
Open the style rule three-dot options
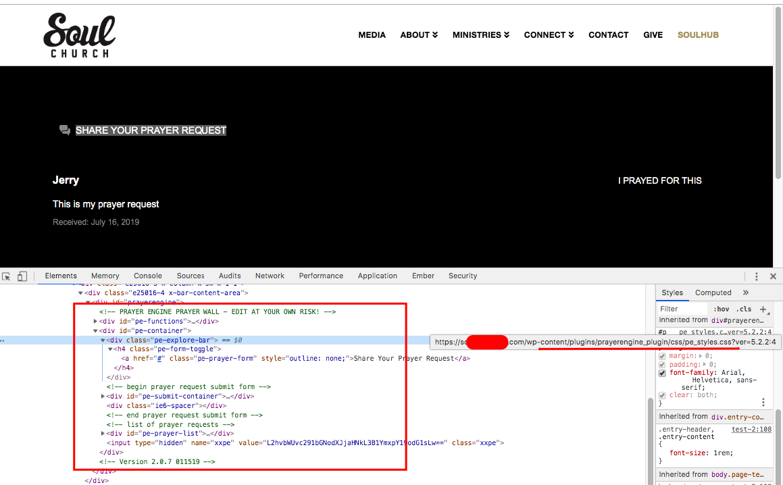(763, 402)
